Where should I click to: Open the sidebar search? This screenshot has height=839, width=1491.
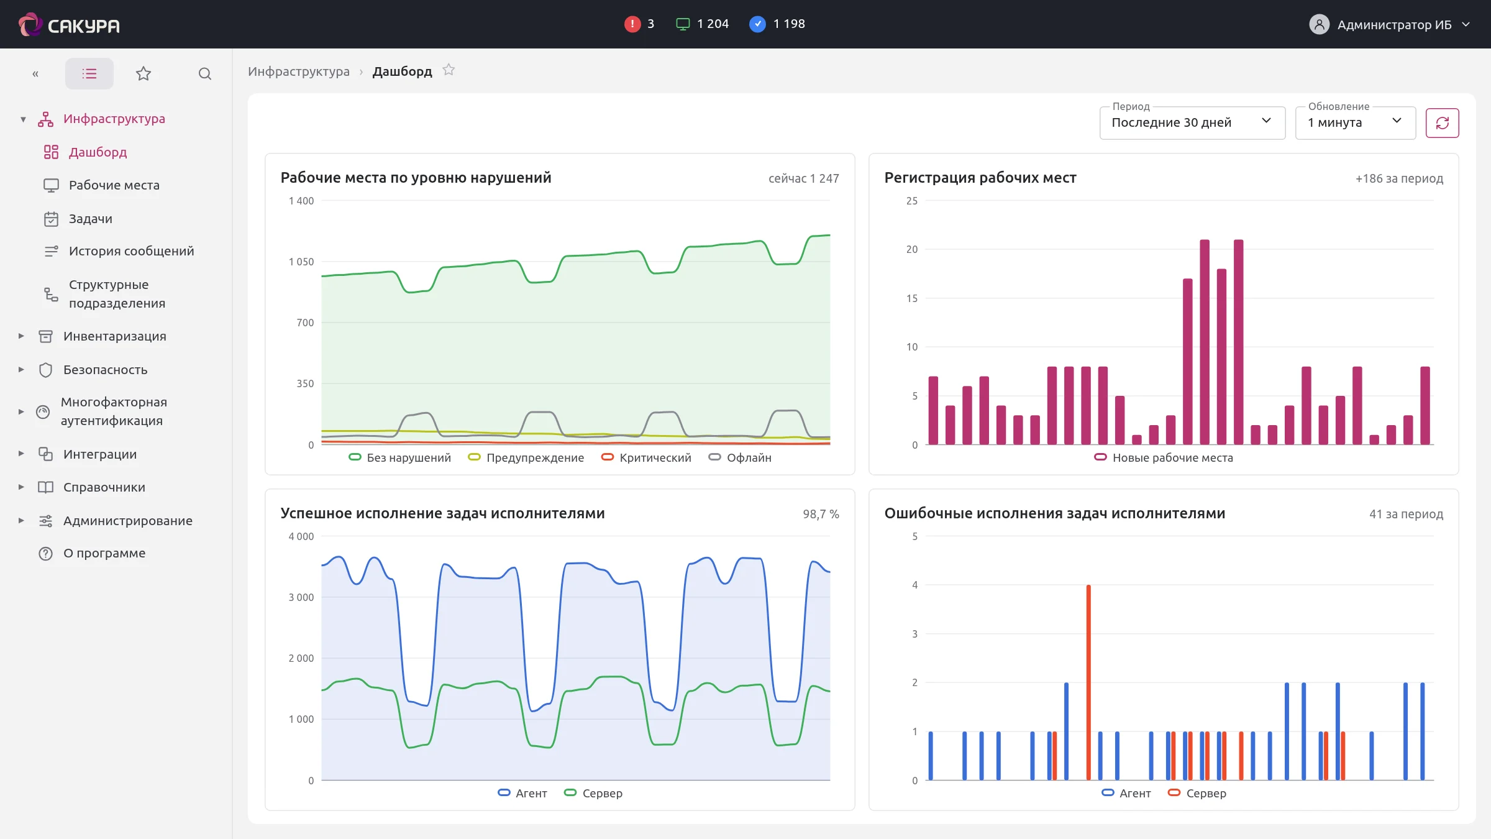click(205, 74)
